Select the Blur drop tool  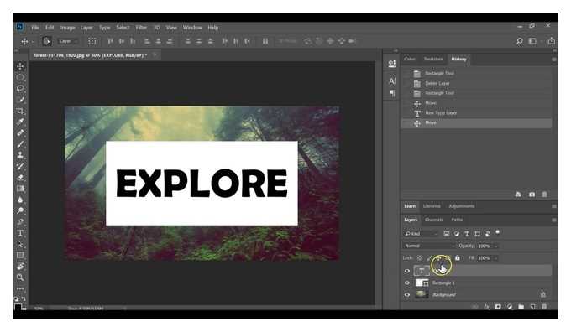click(20, 200)
